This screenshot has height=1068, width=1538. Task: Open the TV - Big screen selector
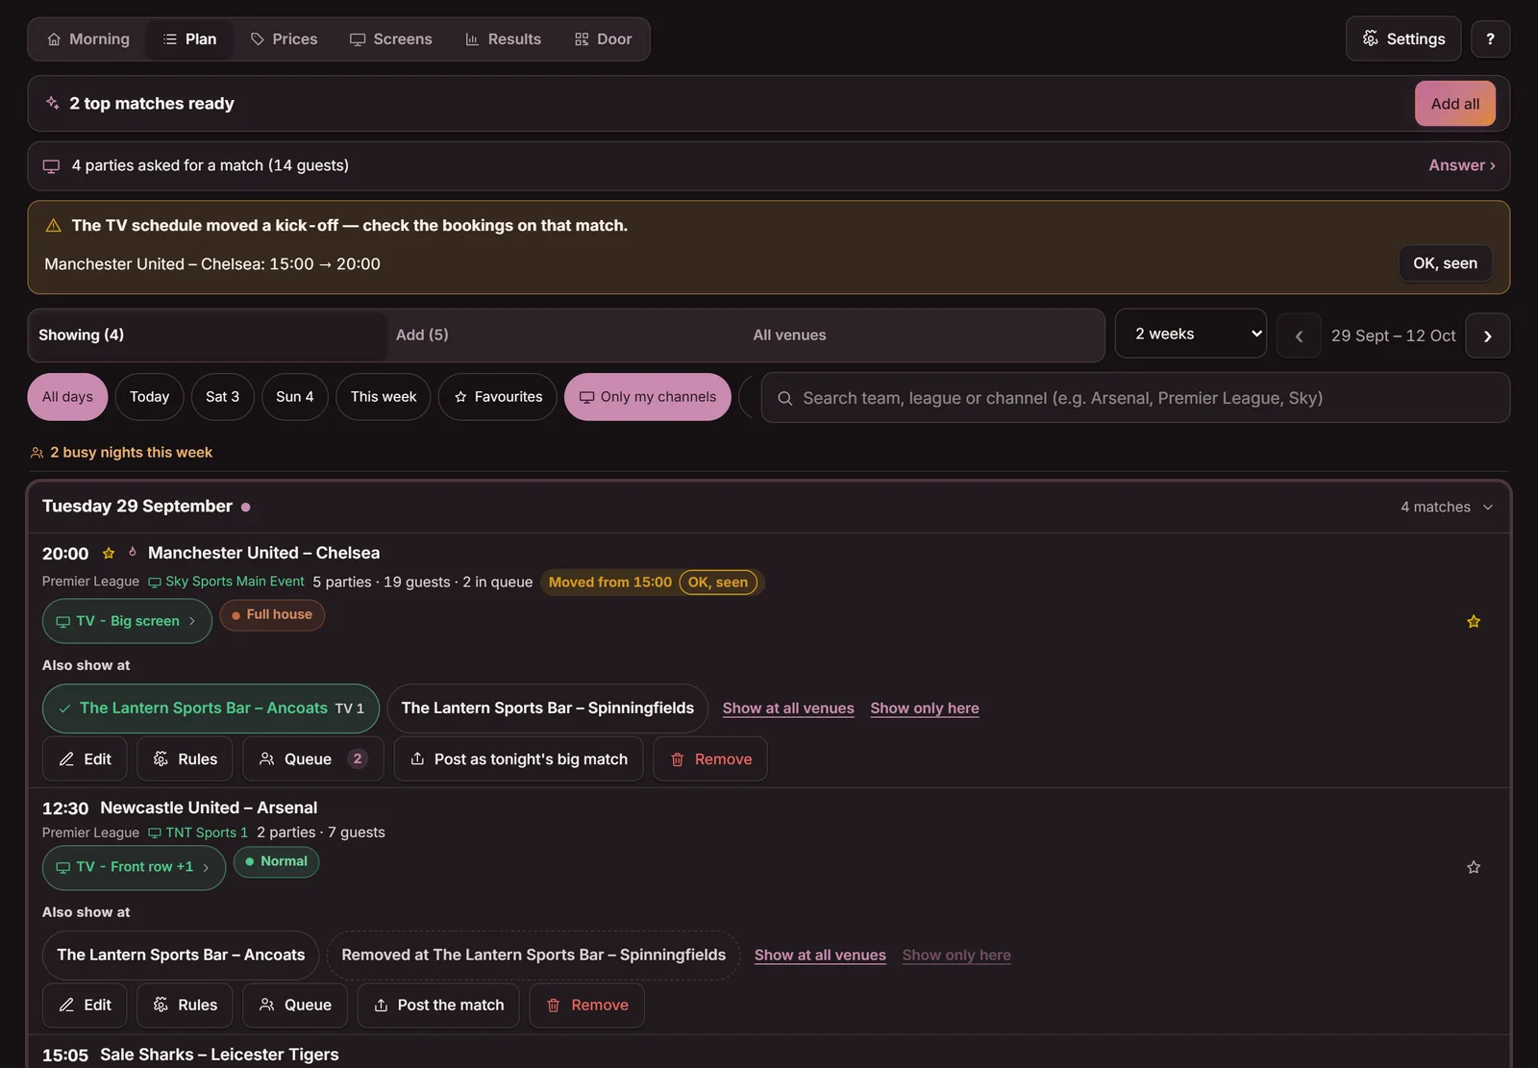[x=127, y=621]
